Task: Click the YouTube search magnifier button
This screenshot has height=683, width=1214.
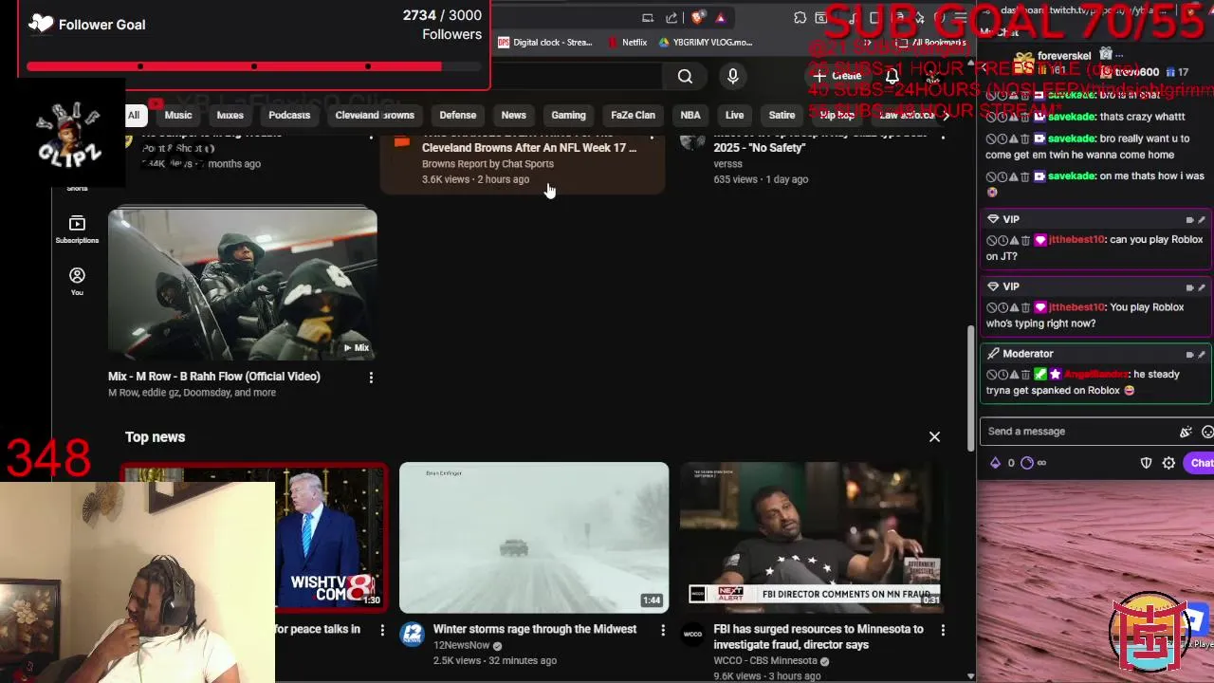Action: click(685, 77)
